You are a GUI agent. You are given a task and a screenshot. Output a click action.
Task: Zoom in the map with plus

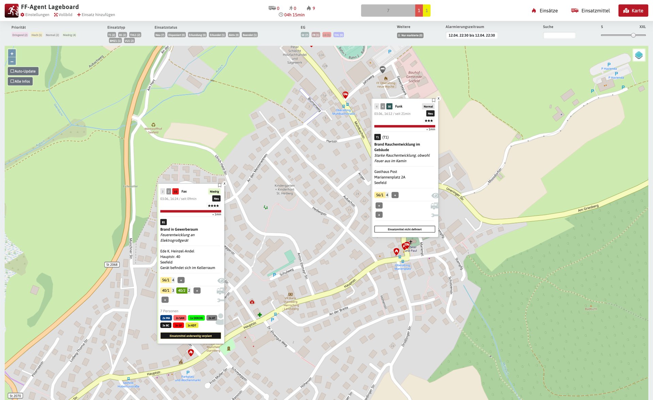coord(12,54)
